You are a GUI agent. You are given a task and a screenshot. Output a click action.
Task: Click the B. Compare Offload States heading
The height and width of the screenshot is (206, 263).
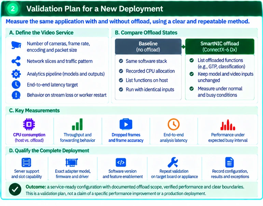point(146,32)
